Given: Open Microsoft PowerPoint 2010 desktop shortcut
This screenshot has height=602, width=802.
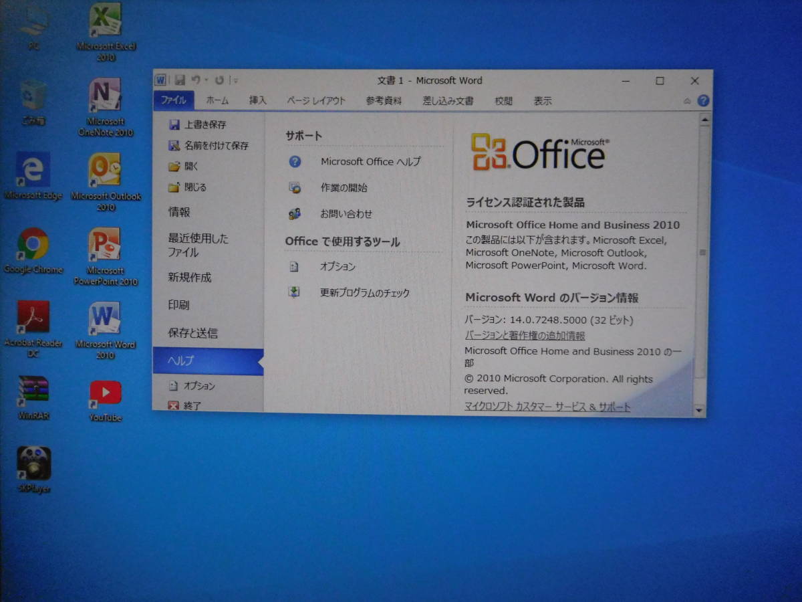Looking at the screenshot, I should [106, 256].
